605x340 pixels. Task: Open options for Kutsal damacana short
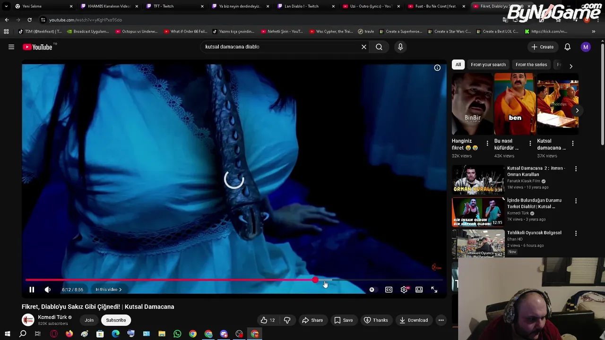click(x=573, y=144)
